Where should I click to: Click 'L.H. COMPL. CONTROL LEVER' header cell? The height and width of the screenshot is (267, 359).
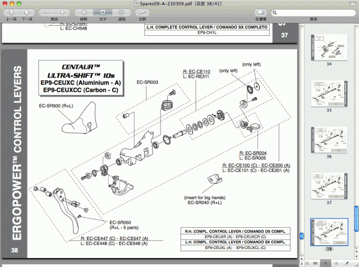(236, 242)
